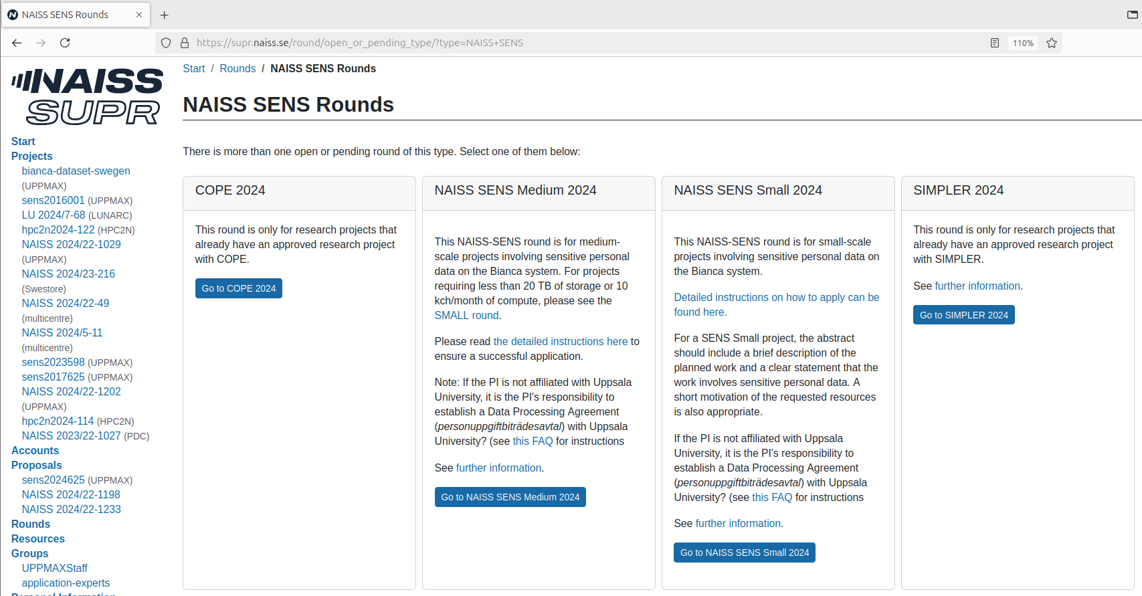The width and height of the screenshot is (1142, 596).
Task: Open project NAISS 2024/22-1029
Action: click(x=72, y=244)
